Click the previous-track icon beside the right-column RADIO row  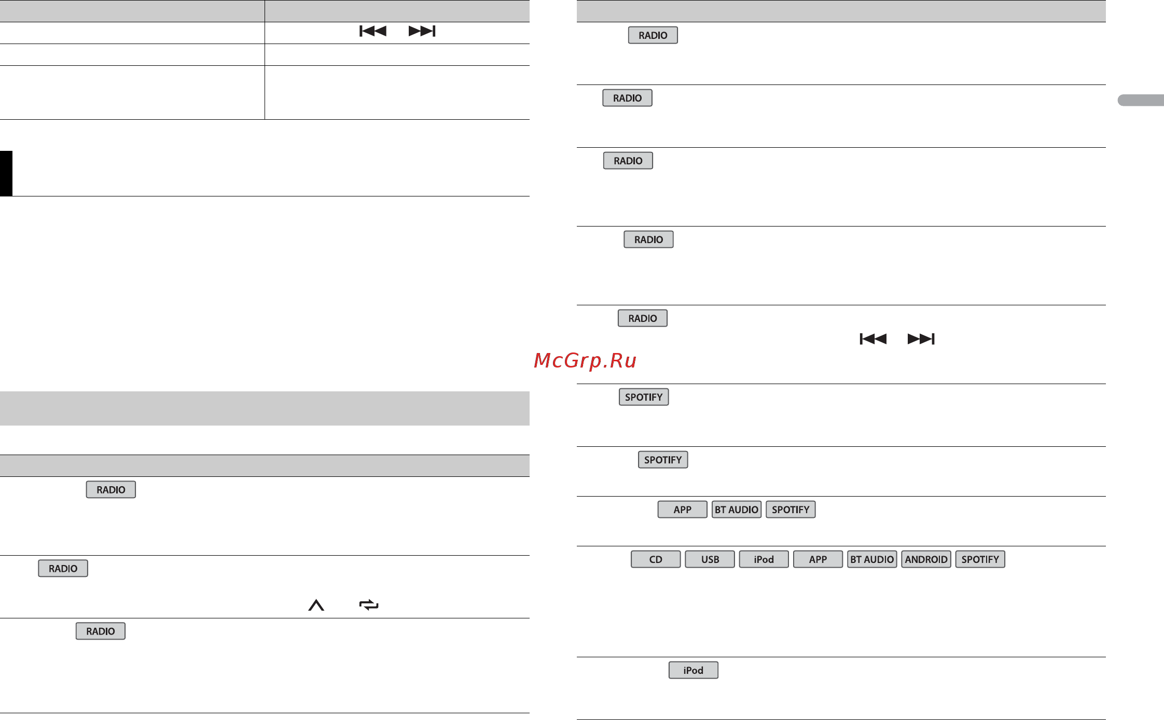(x=873, y=339)
